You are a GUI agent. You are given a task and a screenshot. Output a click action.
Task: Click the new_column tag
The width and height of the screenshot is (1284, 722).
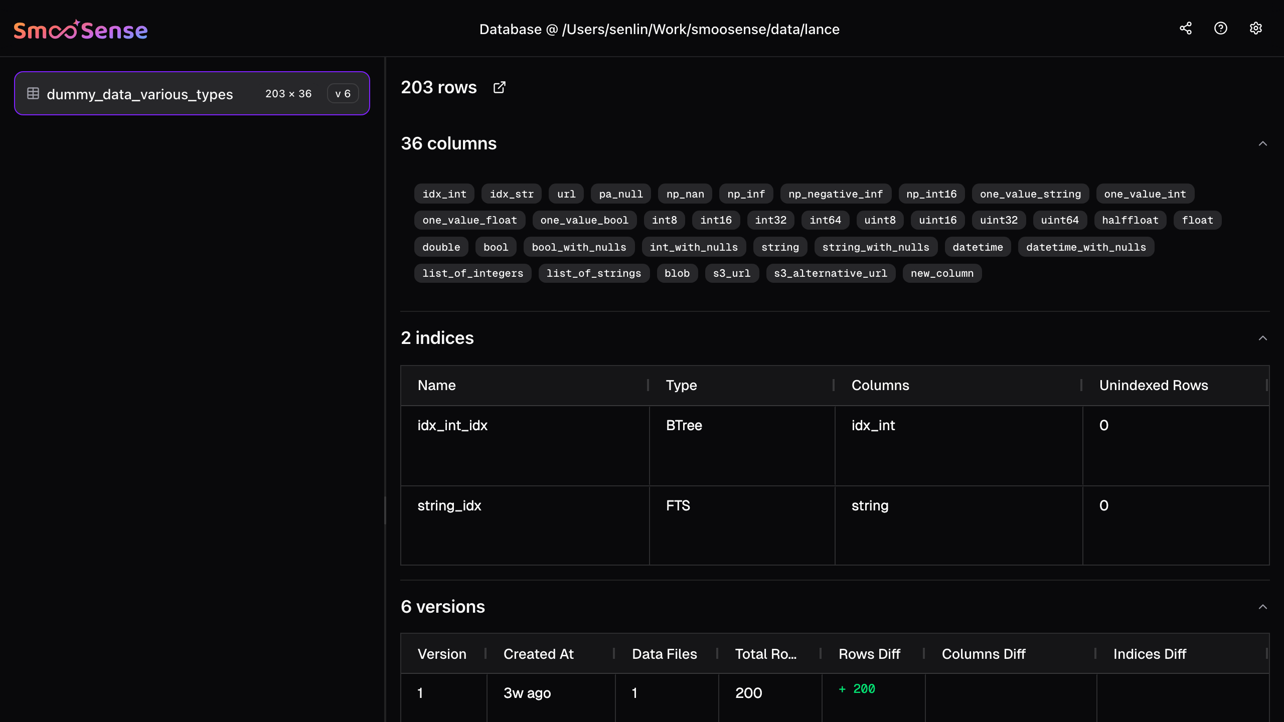point(941,273)
